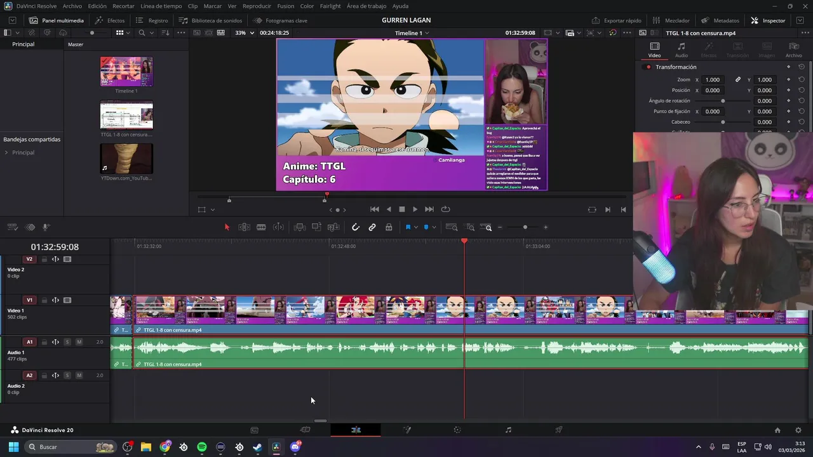Viewport: 813px width, 457px height.
Task: Click Exportar rápido button
Action: point(616,20)
